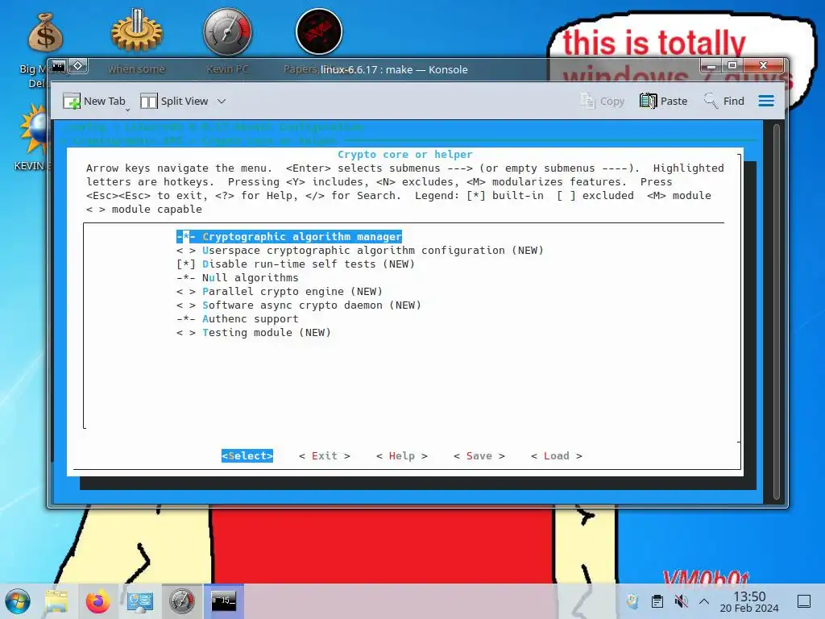Expand the hidden tray icons arrow
Image resolution: width=825 pixels, height=619 pixels.
704,601
